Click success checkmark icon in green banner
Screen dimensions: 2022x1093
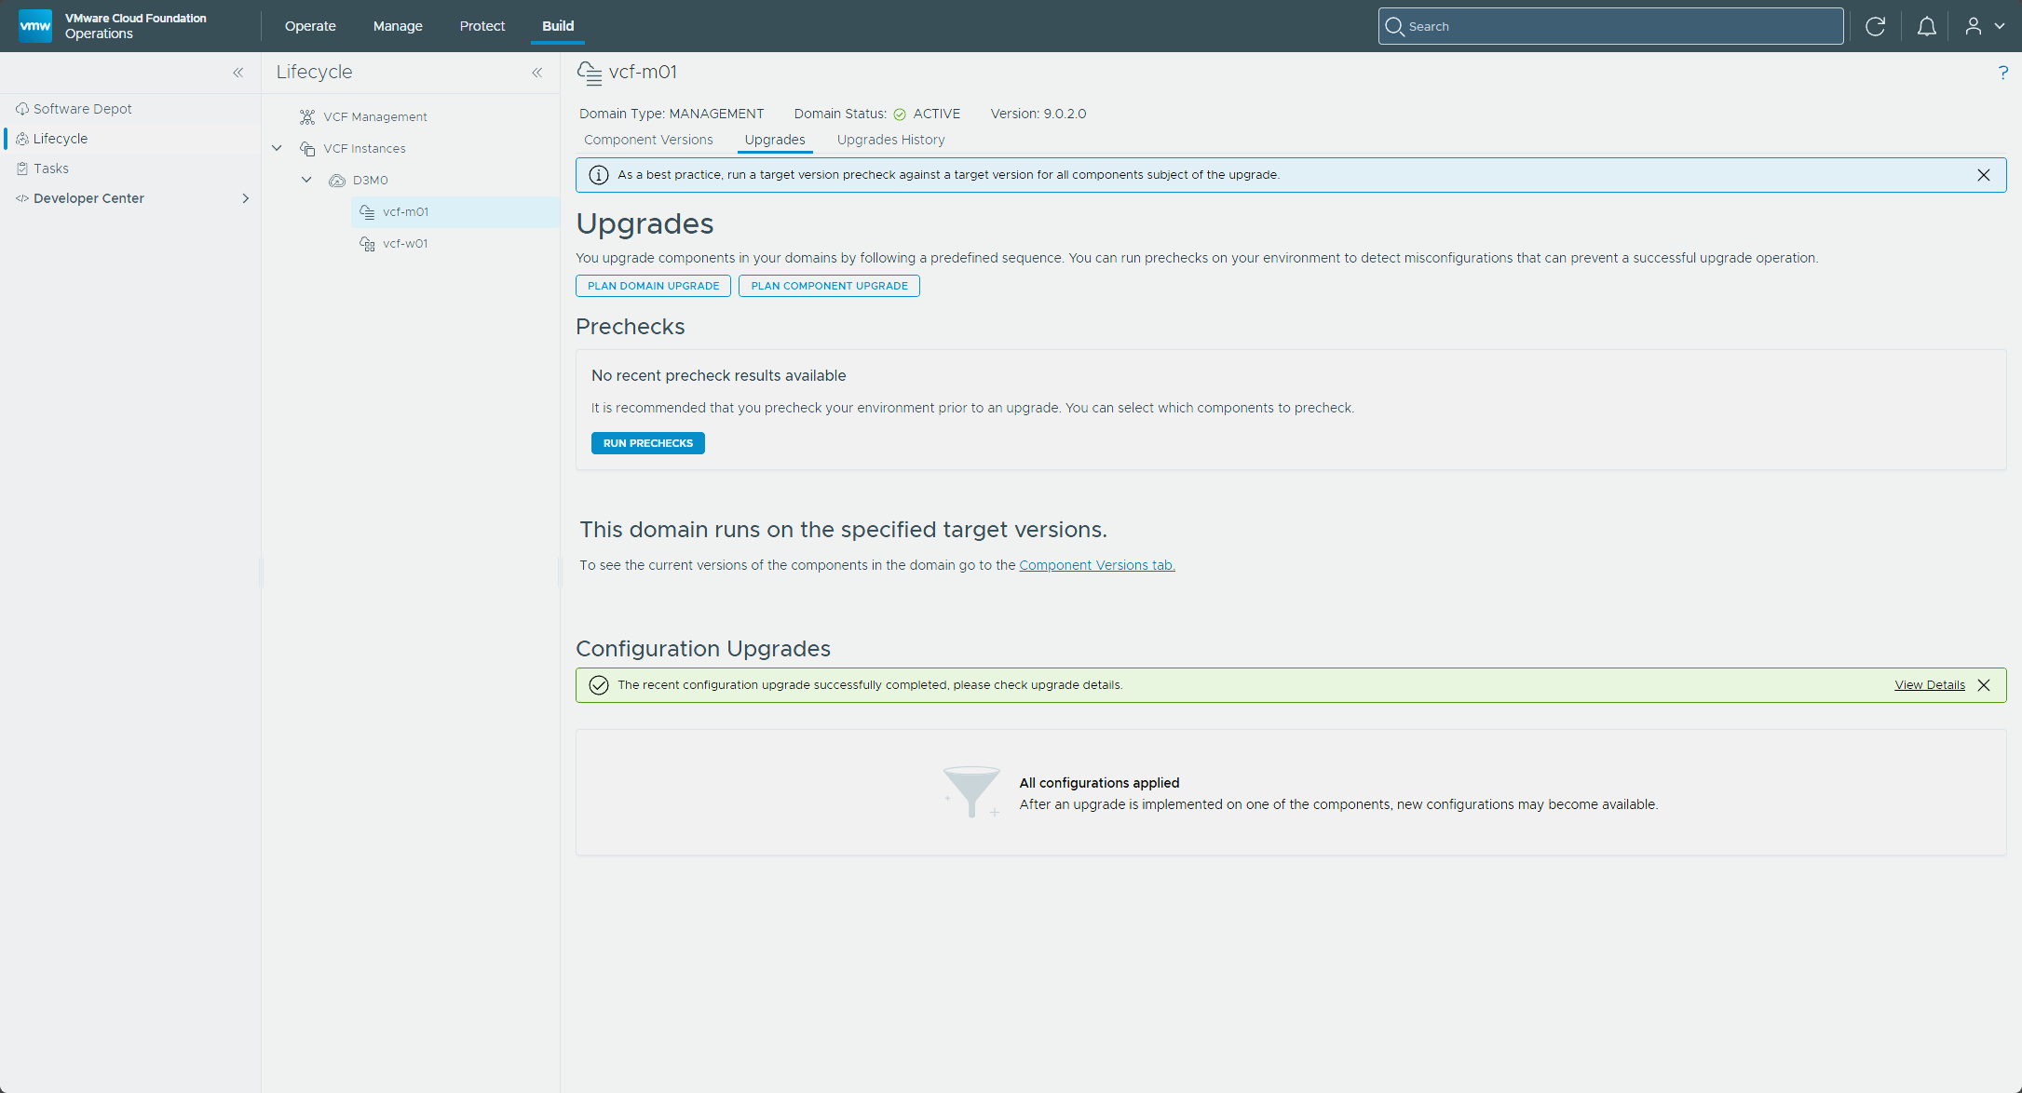tap(599, 685)
